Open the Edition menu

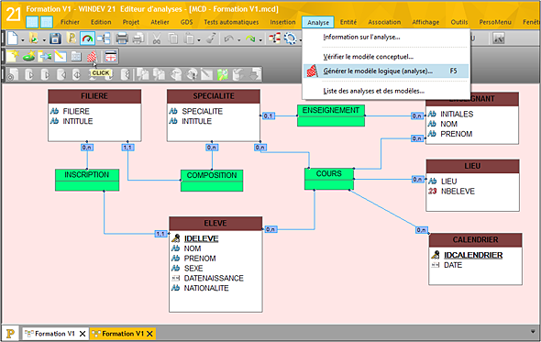[101, 22]
